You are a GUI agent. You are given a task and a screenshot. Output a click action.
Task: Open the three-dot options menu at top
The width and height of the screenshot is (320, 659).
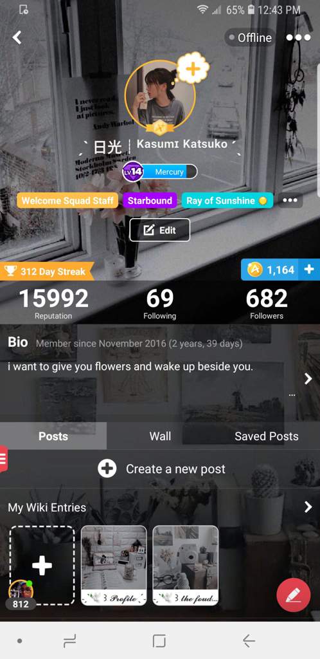pos(298,37)
